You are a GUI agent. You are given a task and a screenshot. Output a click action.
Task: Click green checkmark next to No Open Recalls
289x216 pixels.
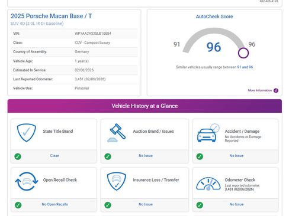pyautogui.click(x=18, y=205)
